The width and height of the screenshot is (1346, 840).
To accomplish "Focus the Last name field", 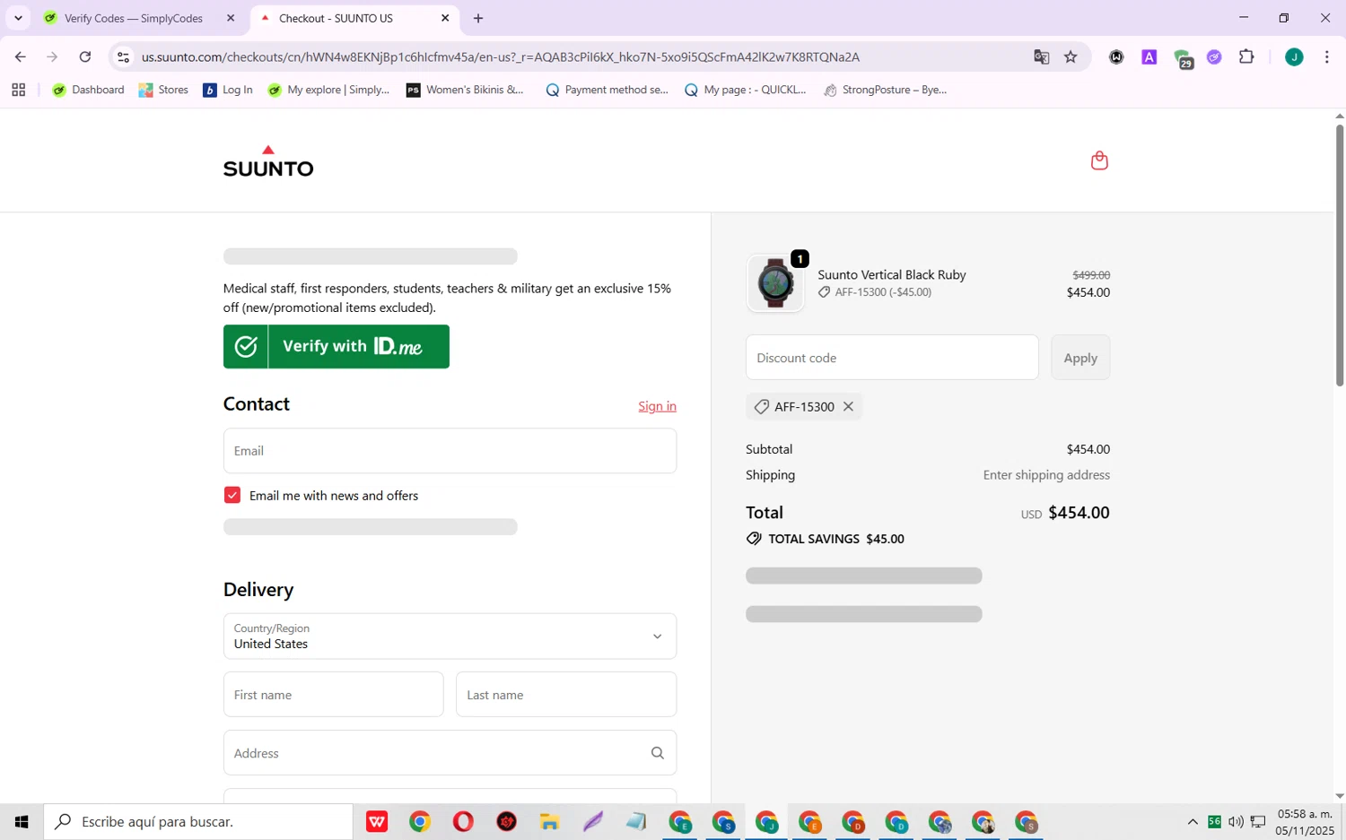I will pos(566,695).
